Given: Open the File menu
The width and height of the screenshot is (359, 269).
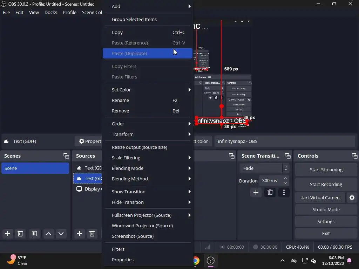Looking at the screenshot, I should coord(6,12).
